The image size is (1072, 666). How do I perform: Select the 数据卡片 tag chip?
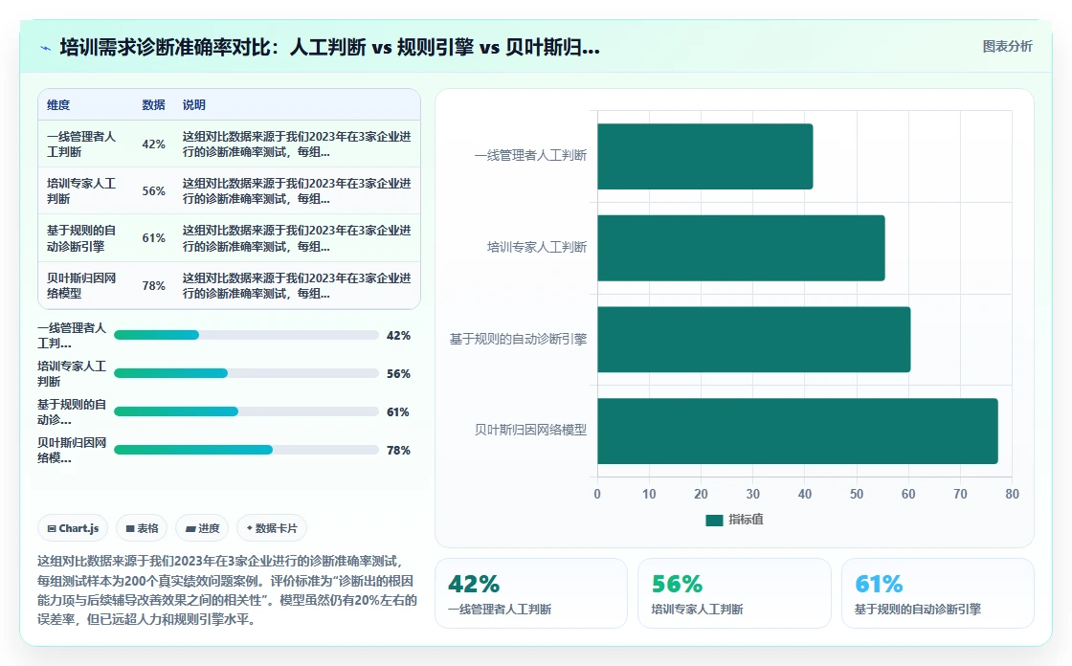click(272, 528)
